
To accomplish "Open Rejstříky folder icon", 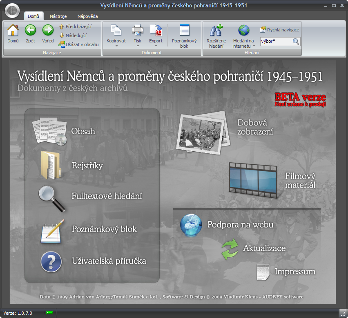I will pos(51,165).
